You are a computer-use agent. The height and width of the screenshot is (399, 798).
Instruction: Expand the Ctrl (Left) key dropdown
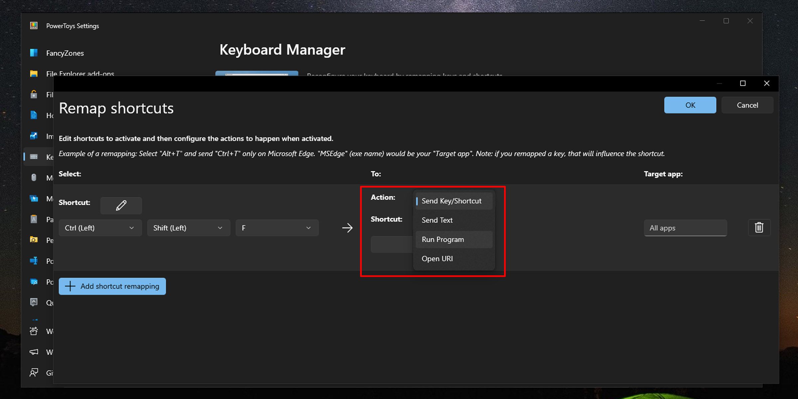[x=100, y=228]
